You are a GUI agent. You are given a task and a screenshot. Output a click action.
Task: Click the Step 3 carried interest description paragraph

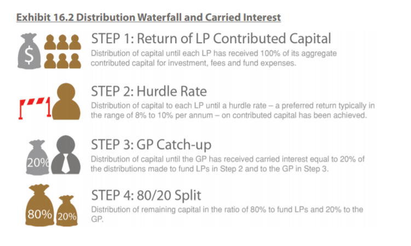click(x=228, y=163)
